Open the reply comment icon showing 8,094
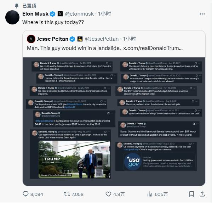The width and height of the screenshot is (212, 203). [25, 194]
